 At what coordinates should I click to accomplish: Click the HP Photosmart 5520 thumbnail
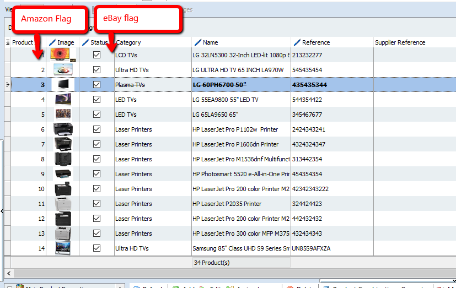coord(63,174)
